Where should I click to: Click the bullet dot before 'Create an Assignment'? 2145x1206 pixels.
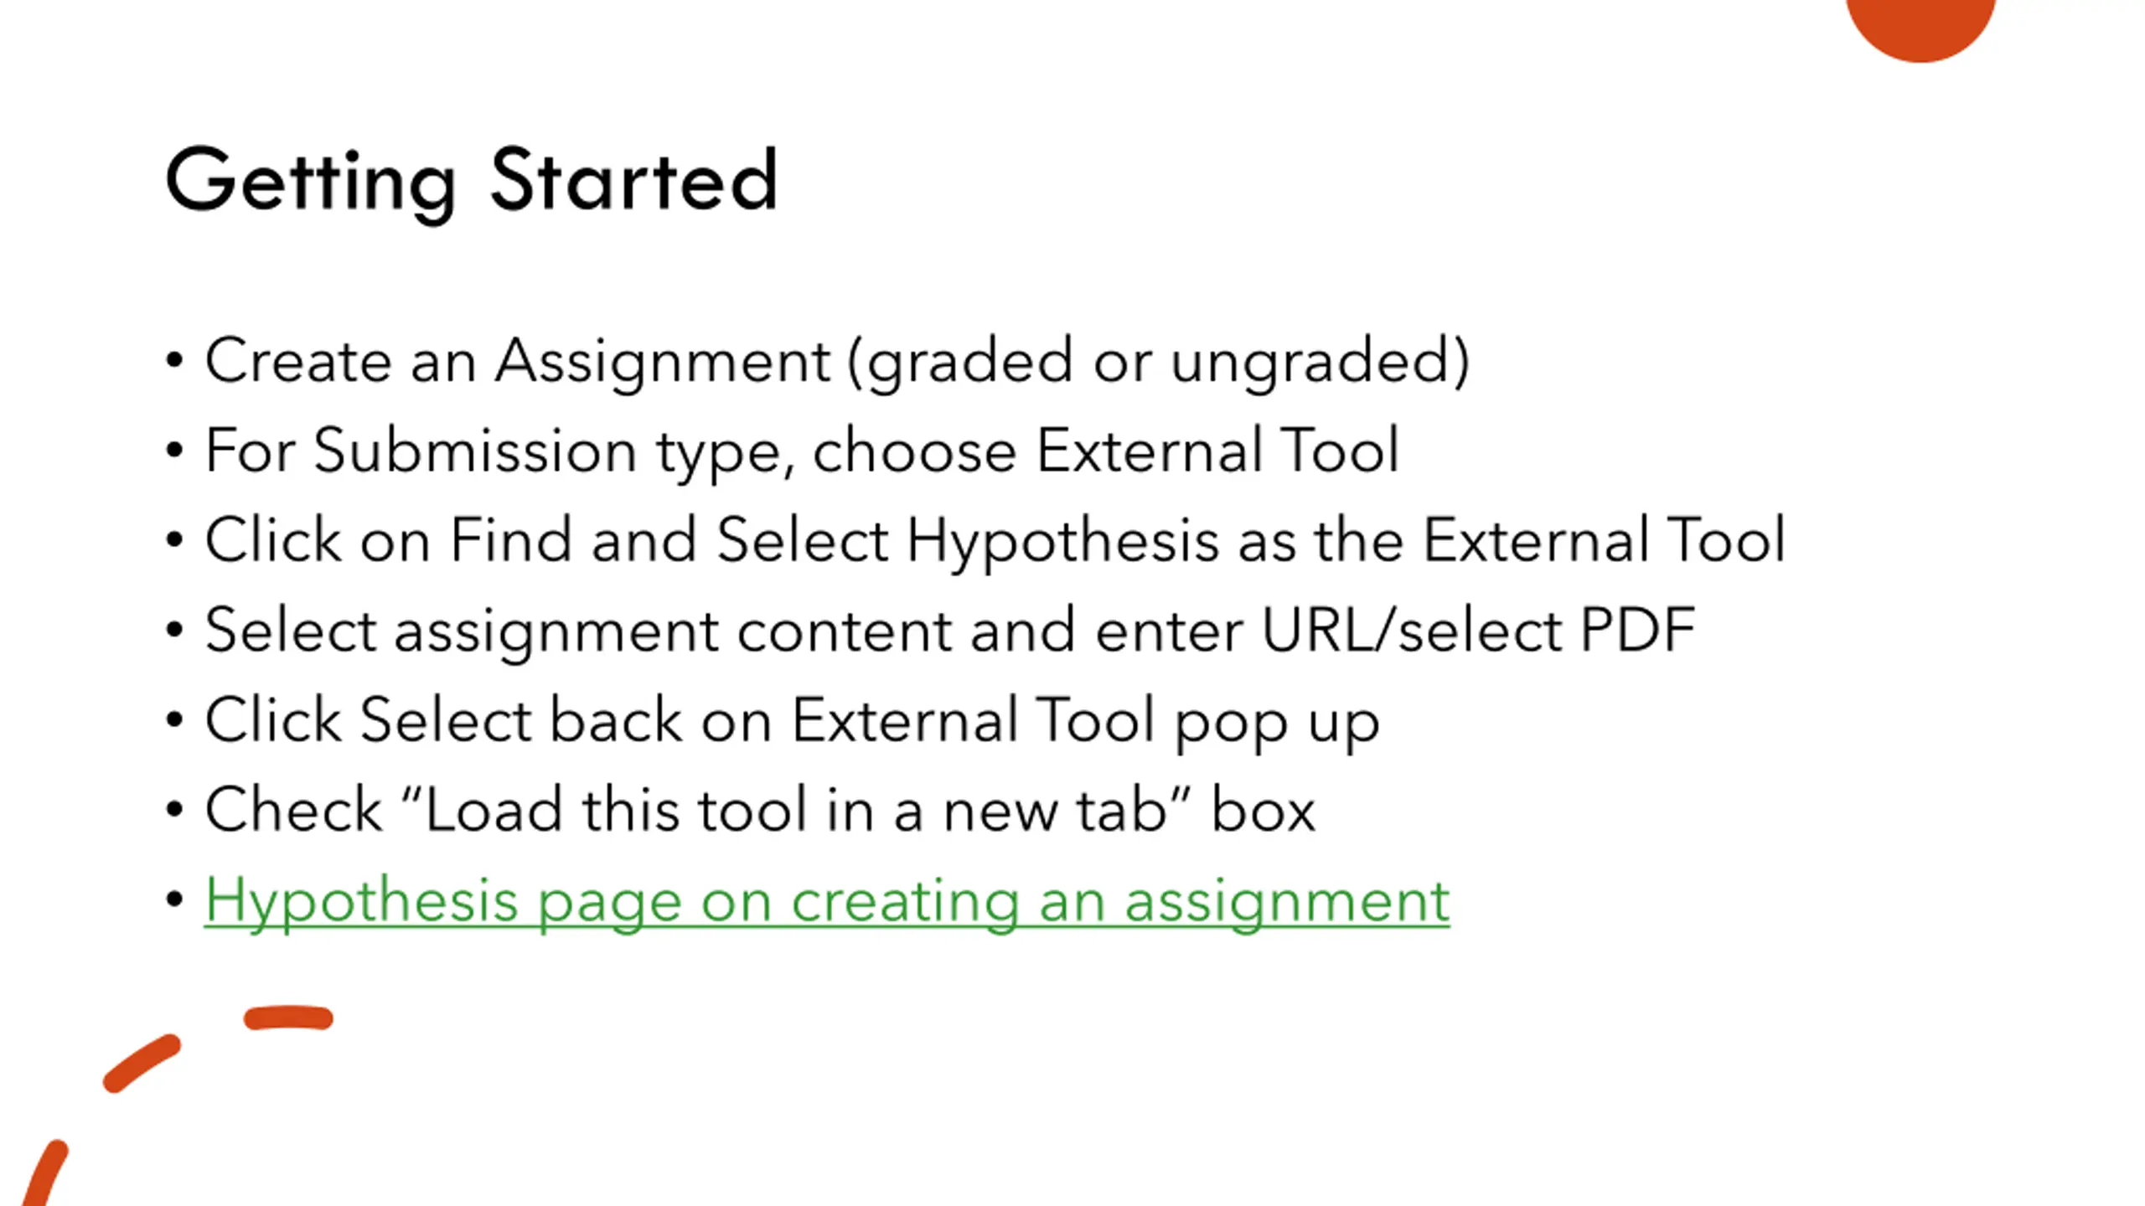174,362
